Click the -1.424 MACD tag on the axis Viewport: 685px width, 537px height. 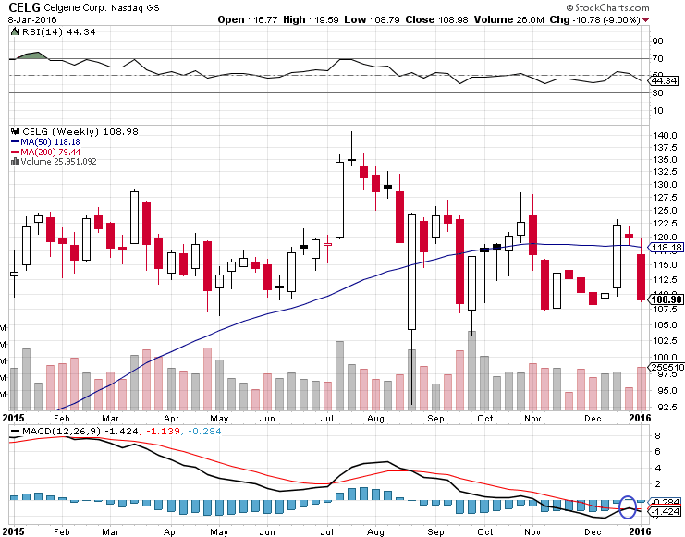666,512
